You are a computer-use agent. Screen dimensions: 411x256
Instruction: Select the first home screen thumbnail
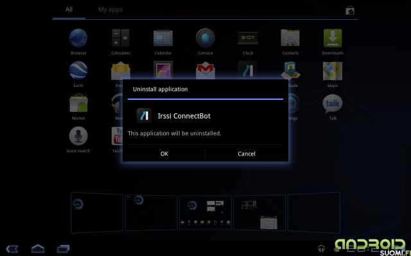[x=97, y=212]
